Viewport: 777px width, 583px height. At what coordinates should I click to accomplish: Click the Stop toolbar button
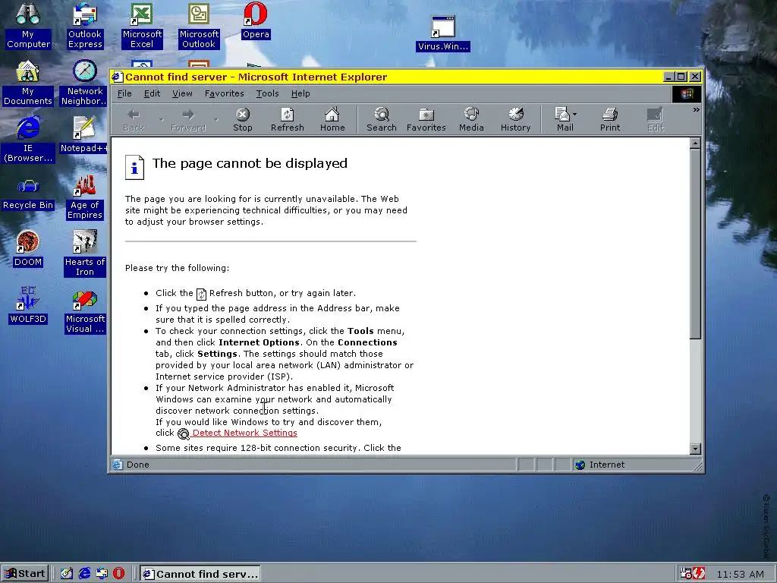tap(242, 120)
